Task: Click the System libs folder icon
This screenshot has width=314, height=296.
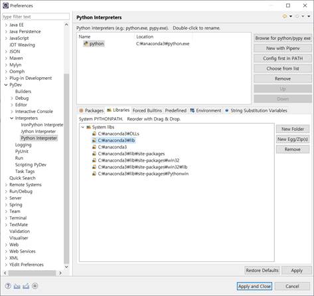Action: coord(88,127)
